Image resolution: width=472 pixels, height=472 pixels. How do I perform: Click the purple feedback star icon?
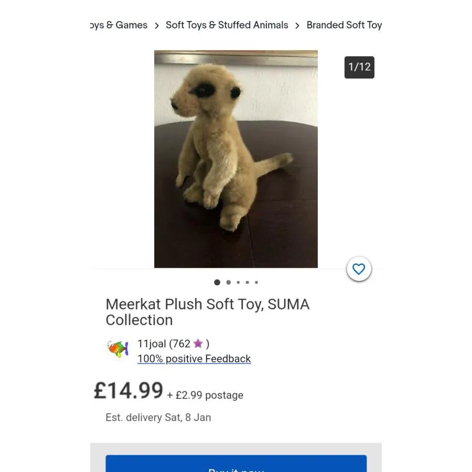pyautogui.click(x=198, y=344)
